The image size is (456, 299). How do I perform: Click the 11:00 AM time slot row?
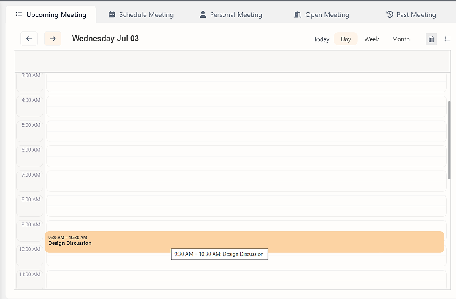246,280
